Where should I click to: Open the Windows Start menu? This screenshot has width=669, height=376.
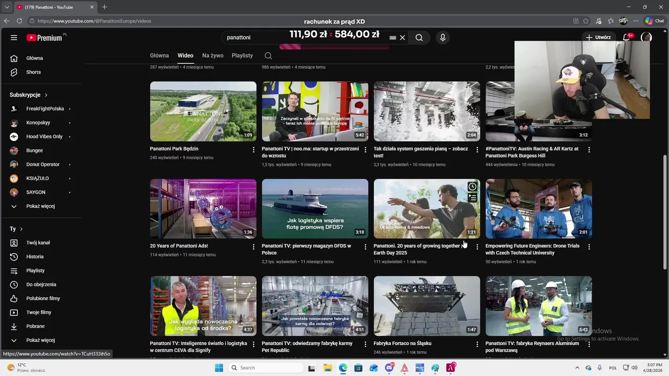pos(218,368)
